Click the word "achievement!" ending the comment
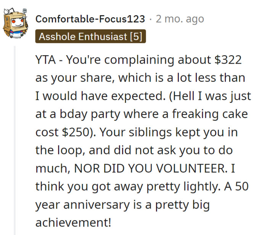Screen dimensions: 267x235 tap(73, 222)
